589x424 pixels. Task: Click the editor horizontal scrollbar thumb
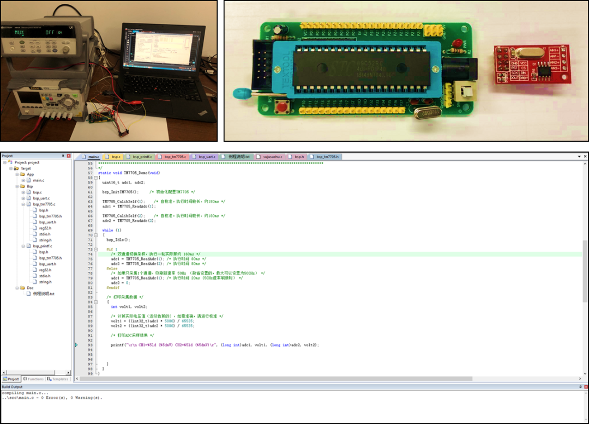pyautogui.click(x=276, y=379)
